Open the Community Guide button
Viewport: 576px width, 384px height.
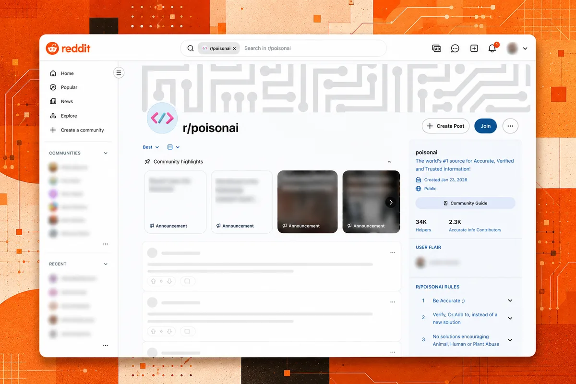466,203
